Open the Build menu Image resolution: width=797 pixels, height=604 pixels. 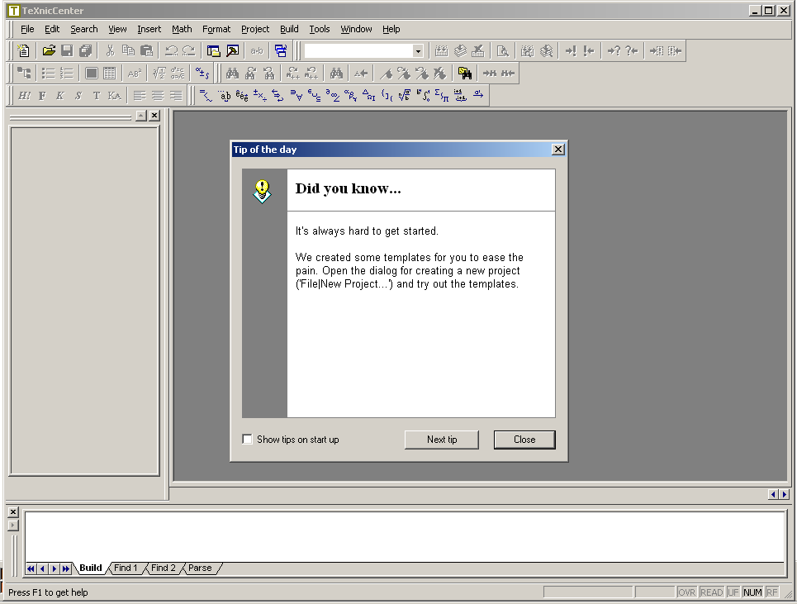pos(289,29)
